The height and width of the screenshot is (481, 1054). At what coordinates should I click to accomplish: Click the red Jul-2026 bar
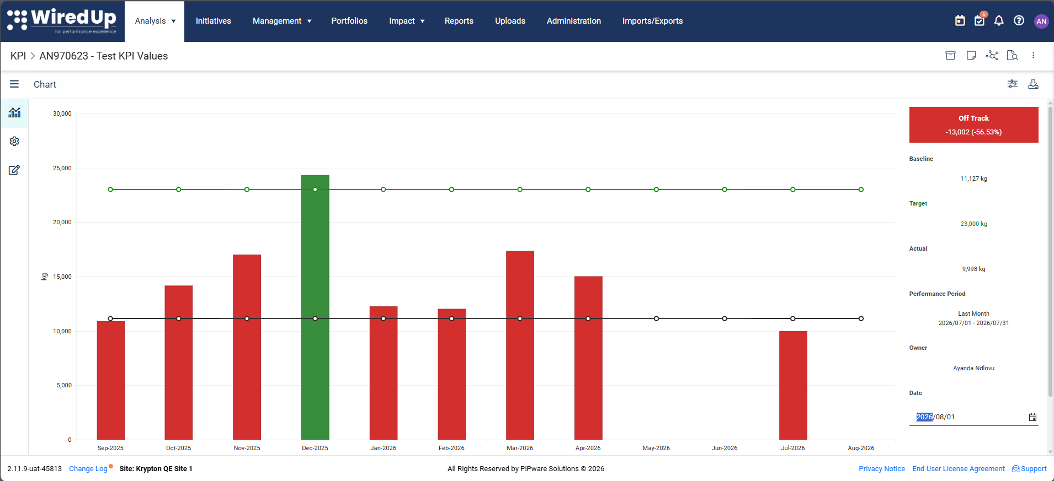click(793, 385)
